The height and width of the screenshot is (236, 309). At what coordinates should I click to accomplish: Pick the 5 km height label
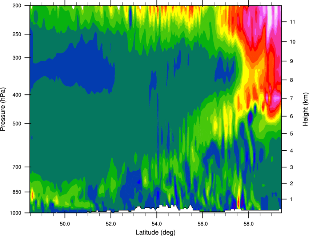click(292, 134)
